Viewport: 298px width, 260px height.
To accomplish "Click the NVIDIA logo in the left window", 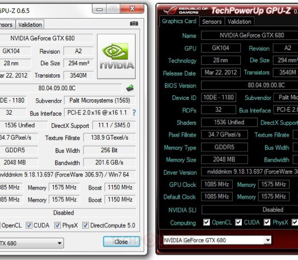I will click(x=116, y=56).
